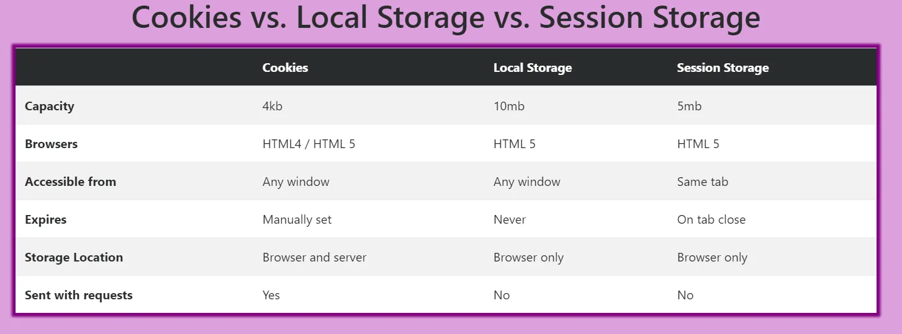Select the Capacity row label
Viewport: 902px width, 334px height.
(50, 106)
